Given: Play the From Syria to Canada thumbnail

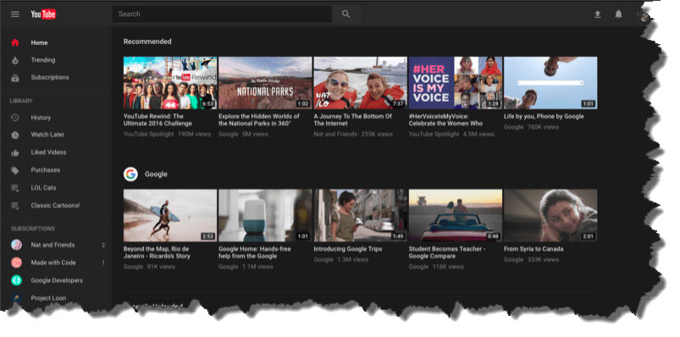Looking at the screenshot, I should click(x=550, y=215).
